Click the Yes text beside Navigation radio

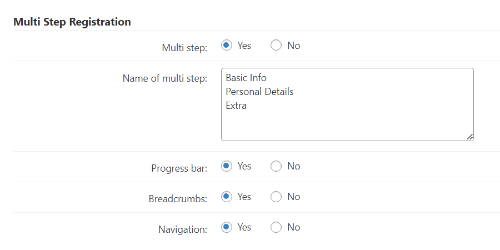(244, 227)
